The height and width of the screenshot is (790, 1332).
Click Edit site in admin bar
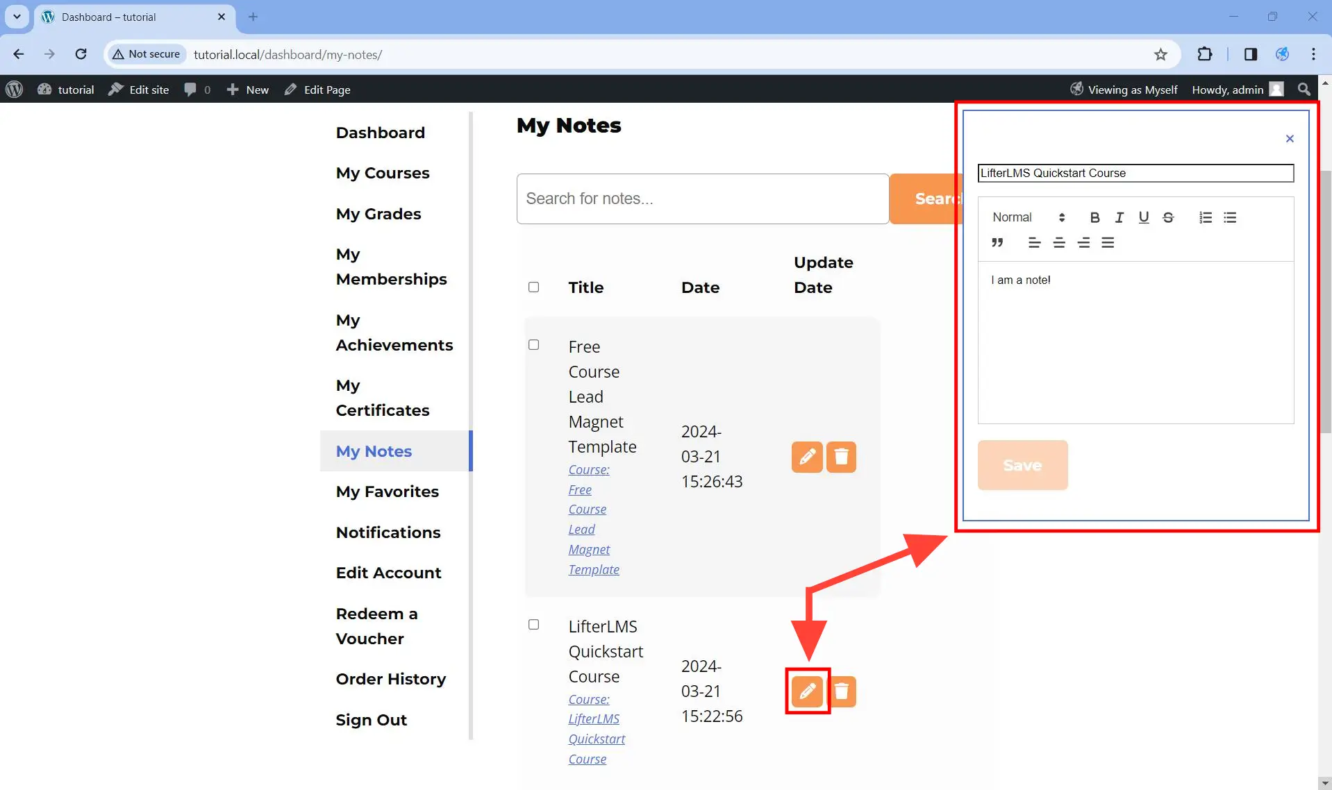139,90
